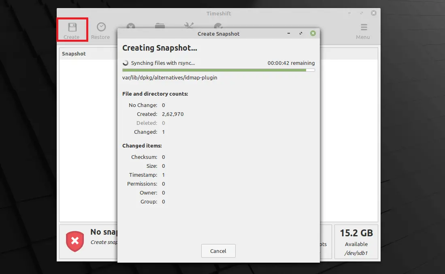Image resolution: width=445 pixels, height=274 pixels.
Task: Click the rsync sync progress bar
Action: [x=219, y=70]
